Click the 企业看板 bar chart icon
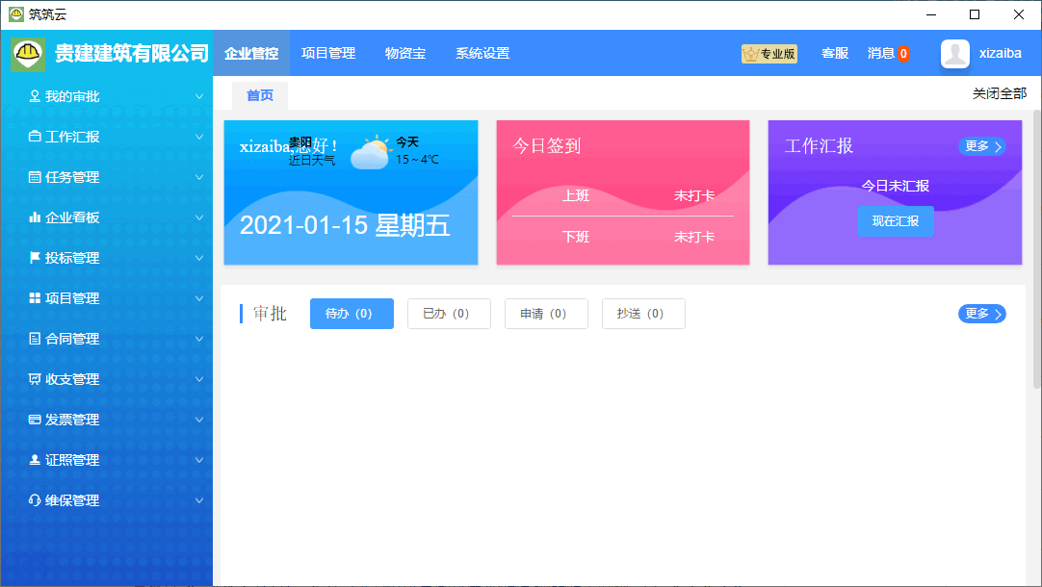 point(35,217)
